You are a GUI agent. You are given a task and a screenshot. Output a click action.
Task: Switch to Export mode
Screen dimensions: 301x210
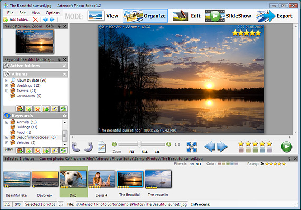tap(275, 16)
